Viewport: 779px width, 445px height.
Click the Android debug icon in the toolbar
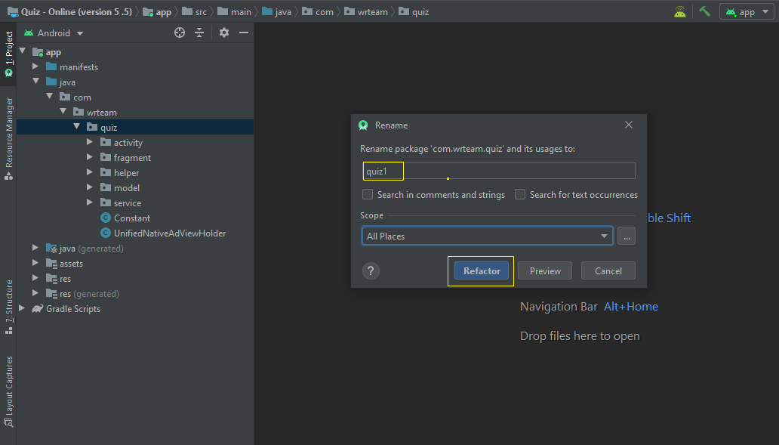point(680,11)
